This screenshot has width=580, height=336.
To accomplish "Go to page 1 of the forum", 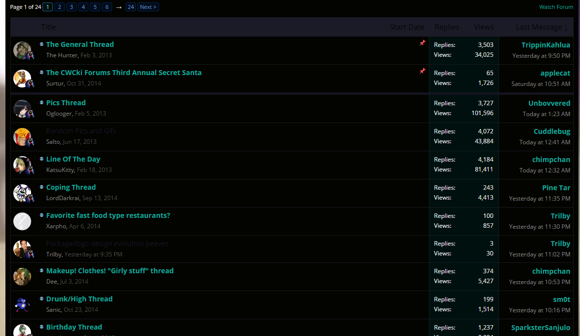I will (x=48, y=7).
